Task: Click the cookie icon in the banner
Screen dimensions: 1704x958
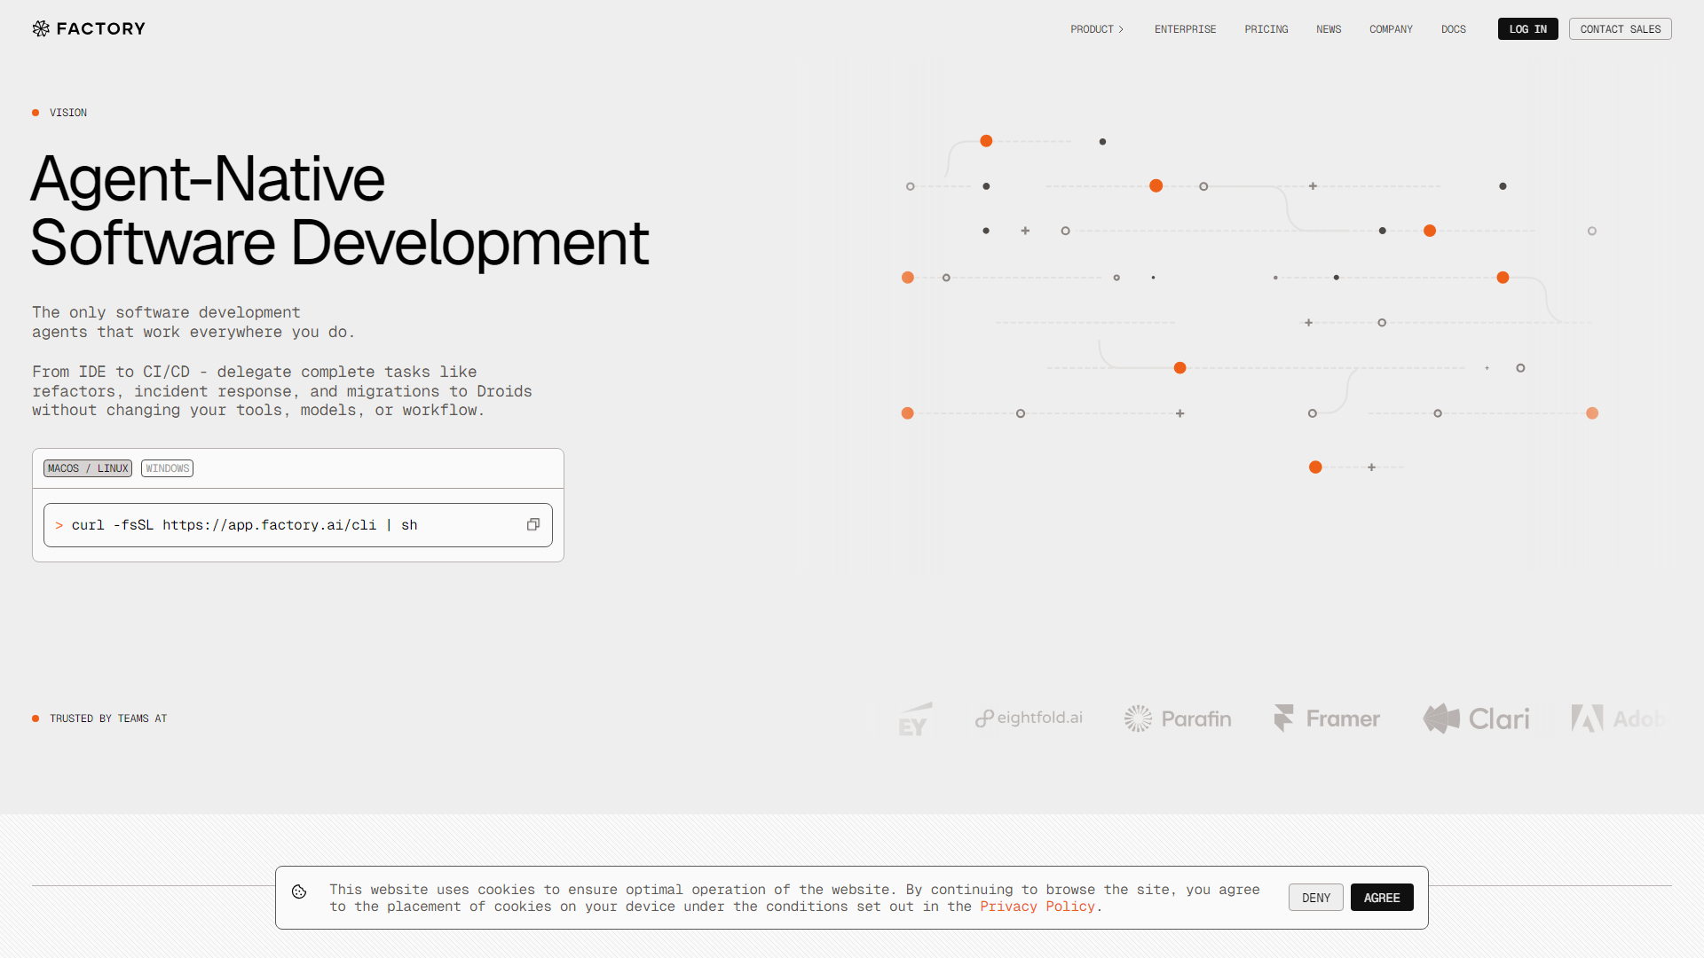Action: click(299, 891)
